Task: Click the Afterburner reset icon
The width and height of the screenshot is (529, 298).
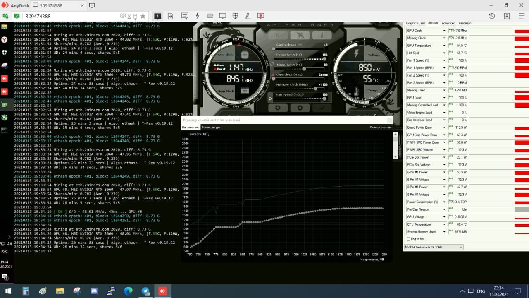Action: 300,108
